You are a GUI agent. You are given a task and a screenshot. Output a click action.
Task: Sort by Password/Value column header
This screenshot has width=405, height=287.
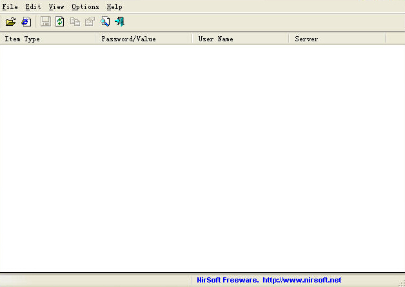(x=144, y=39)
